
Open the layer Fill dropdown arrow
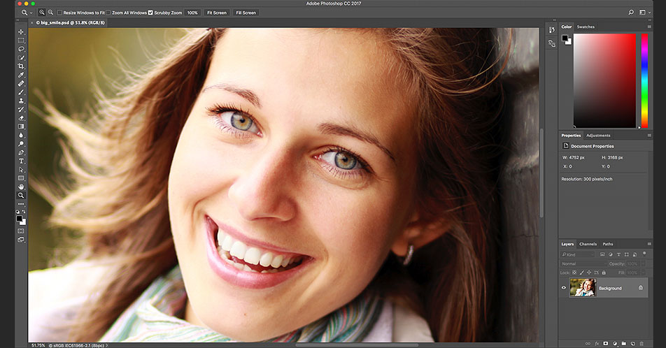coord(644,273)
